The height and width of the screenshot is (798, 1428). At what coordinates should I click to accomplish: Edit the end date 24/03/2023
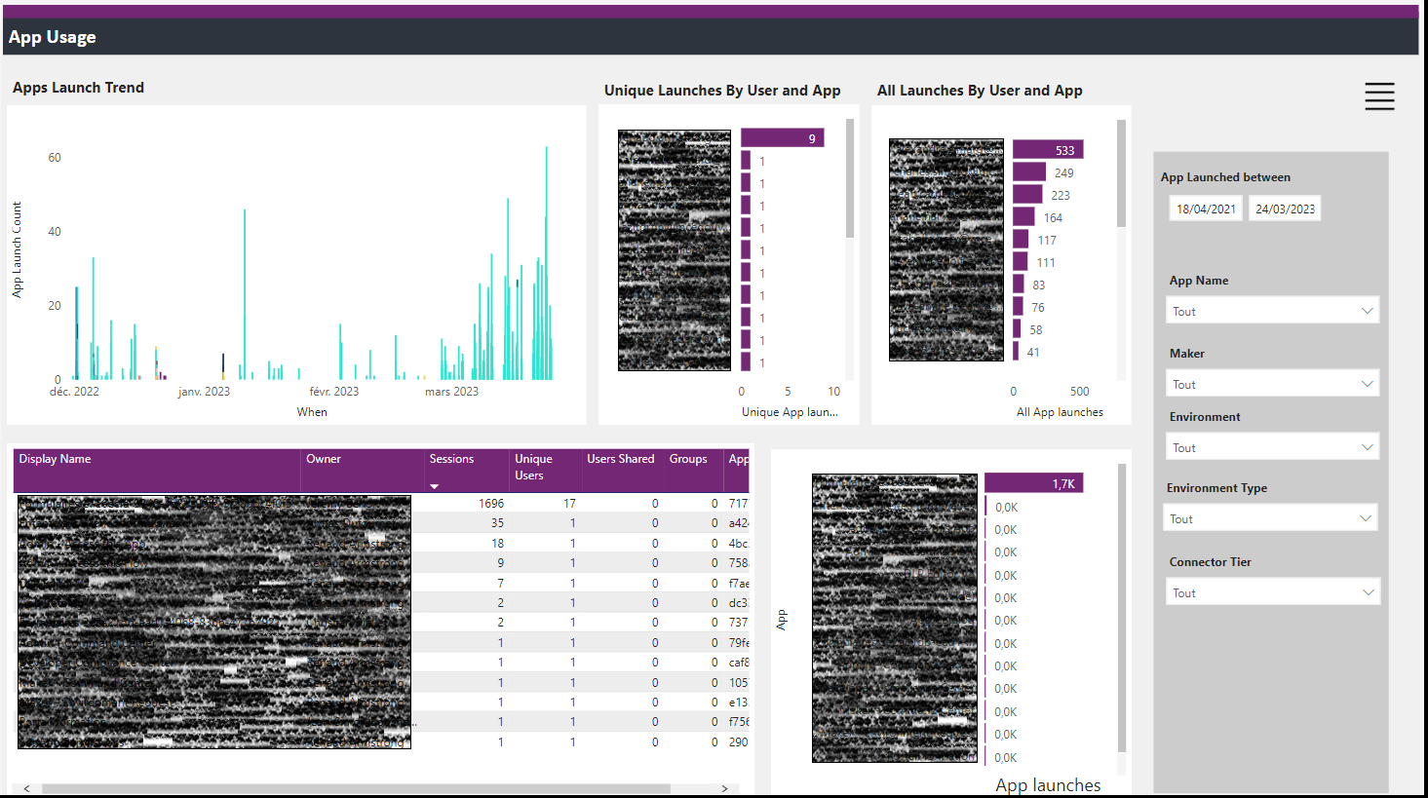(1285, 209)
